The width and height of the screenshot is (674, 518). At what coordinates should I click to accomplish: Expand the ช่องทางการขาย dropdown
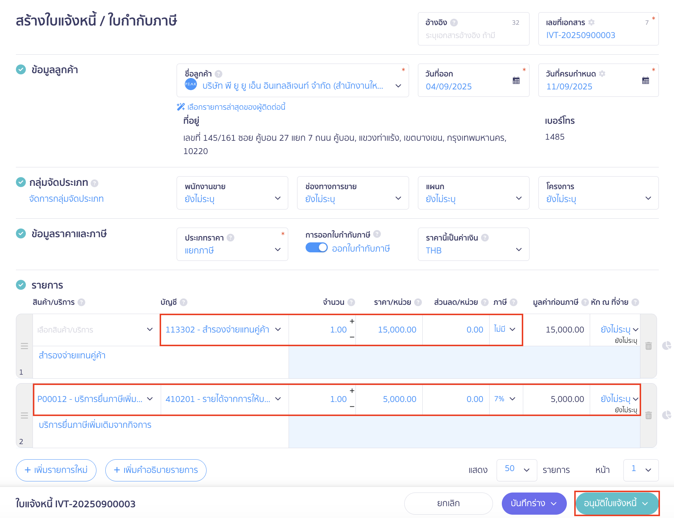pos(353,193)
